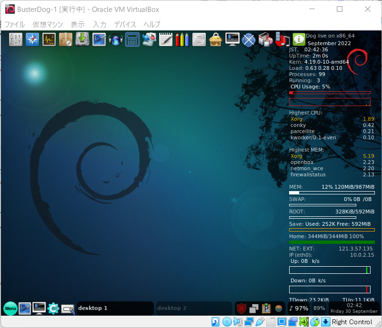Open the file cabinet file manager
Image resolution: width=382 pixels, height=328 pixels.
[199, 39]
